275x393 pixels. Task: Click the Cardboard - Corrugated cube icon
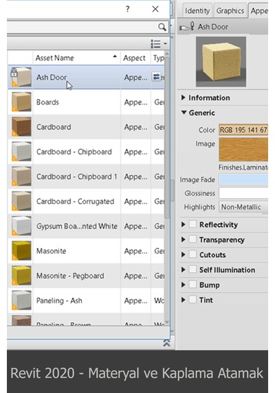tap(21, 201)
